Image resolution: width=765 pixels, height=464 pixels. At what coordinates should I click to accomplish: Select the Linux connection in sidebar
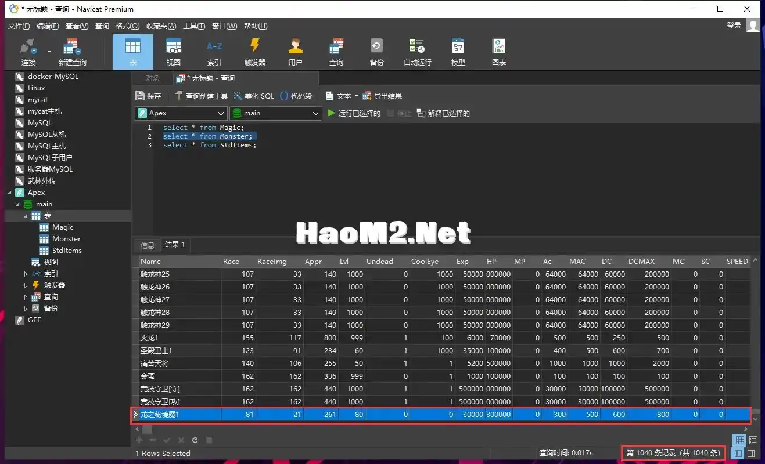point(36,88)
